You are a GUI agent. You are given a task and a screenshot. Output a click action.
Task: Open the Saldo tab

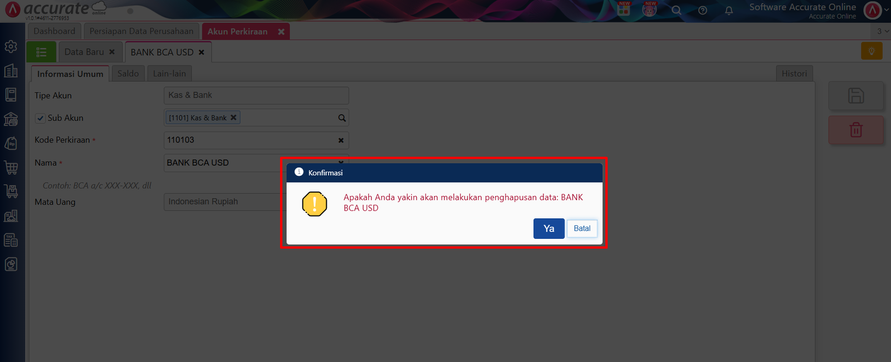point(128,74)
